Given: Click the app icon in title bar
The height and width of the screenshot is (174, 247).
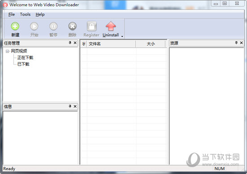Looking at the screenshot, I should point(5,5).
